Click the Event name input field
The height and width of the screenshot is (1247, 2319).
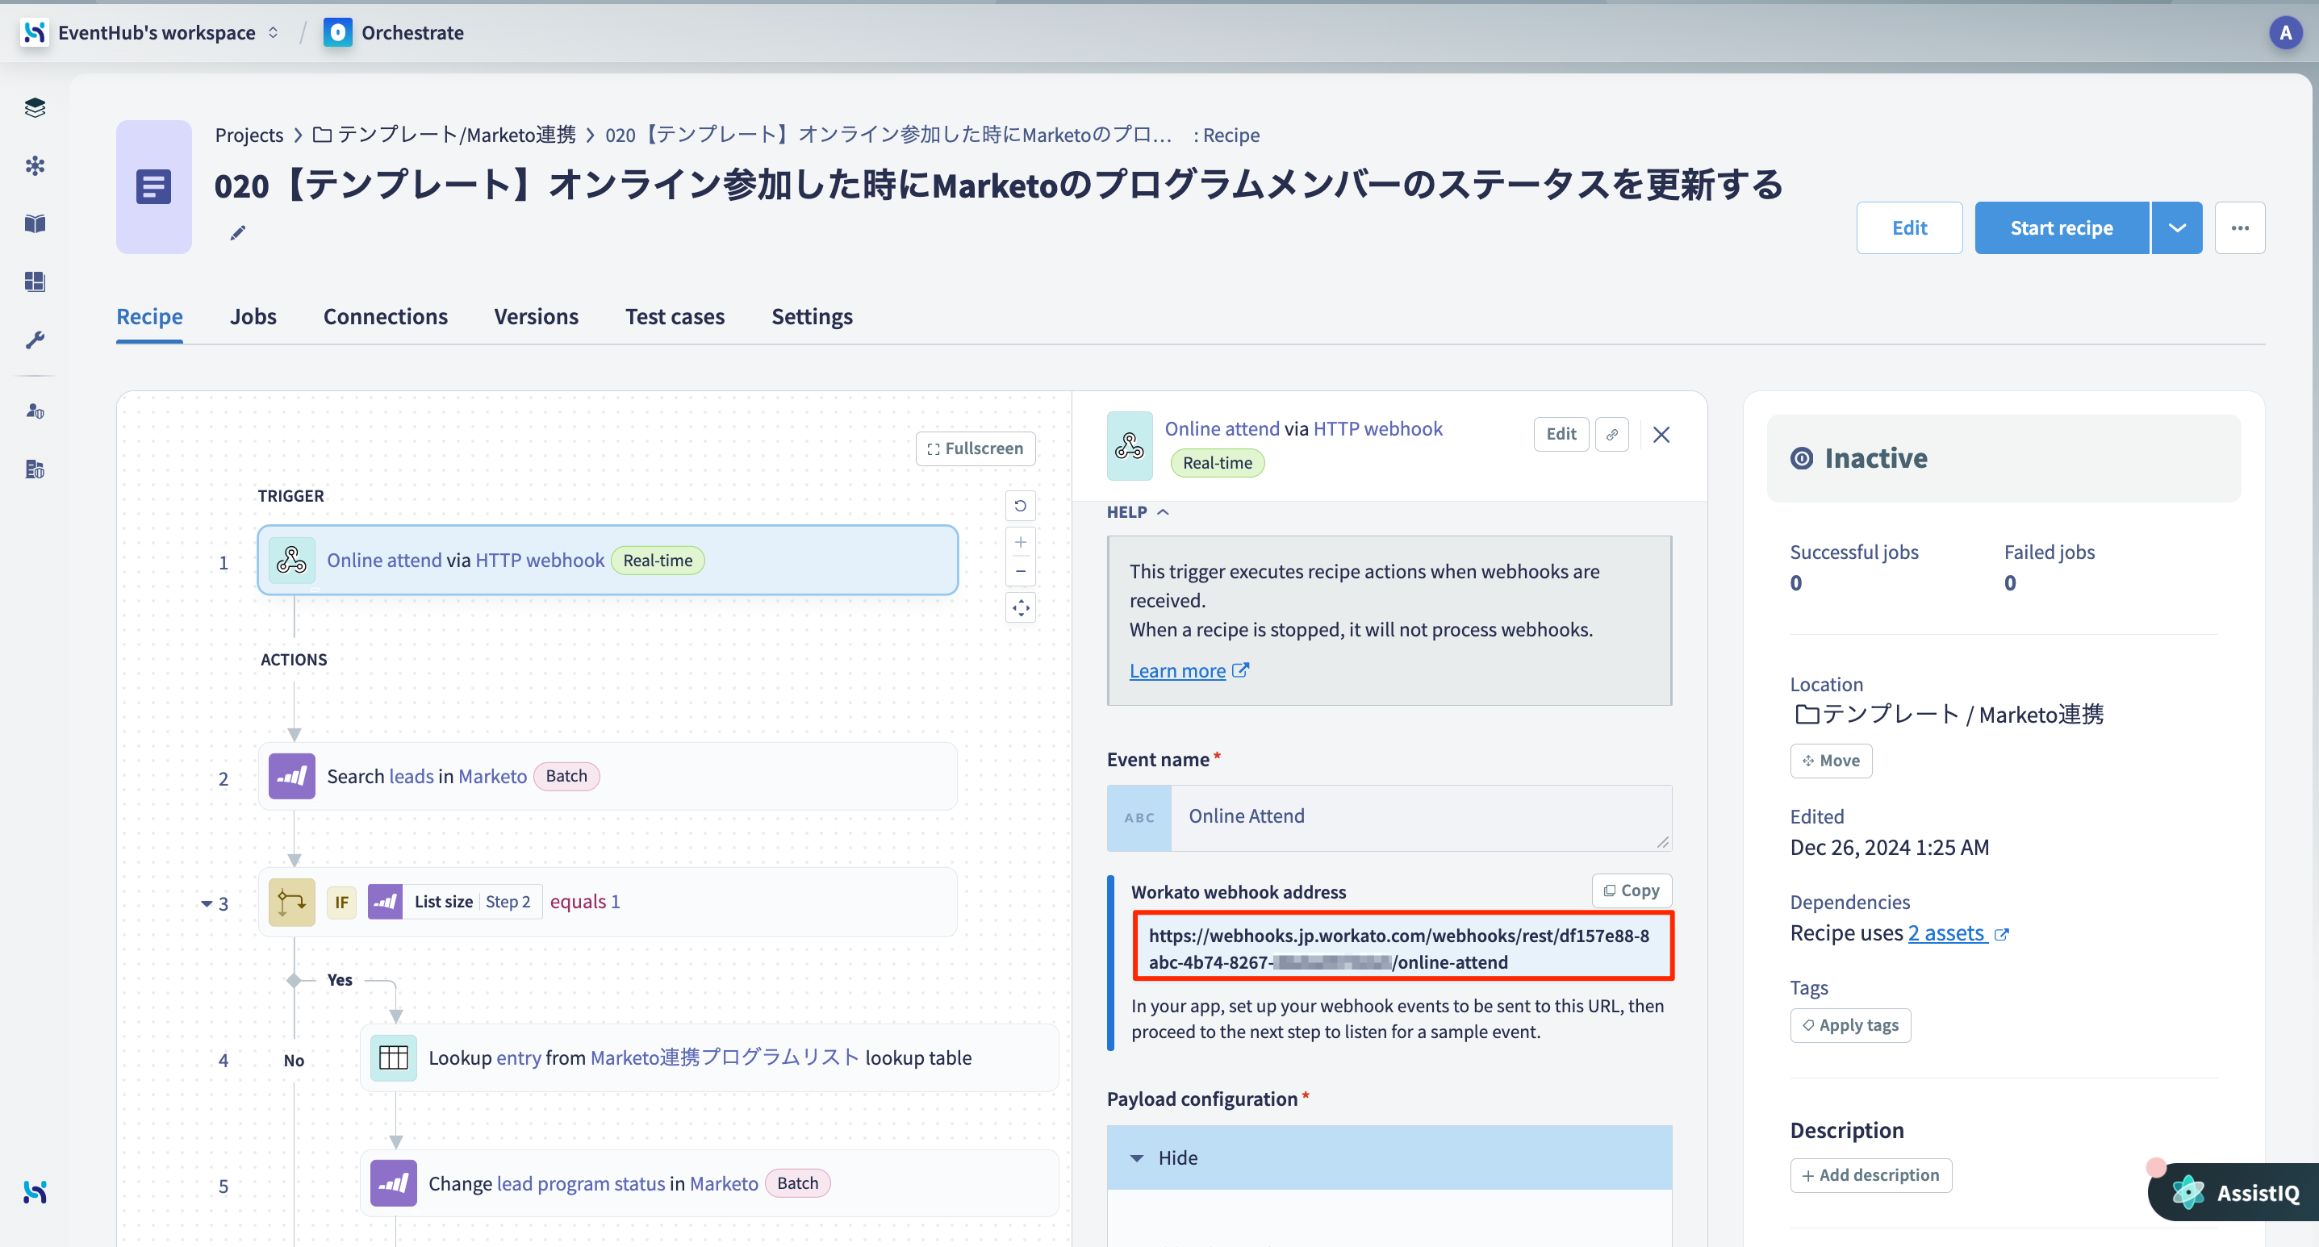(1389, 817)
